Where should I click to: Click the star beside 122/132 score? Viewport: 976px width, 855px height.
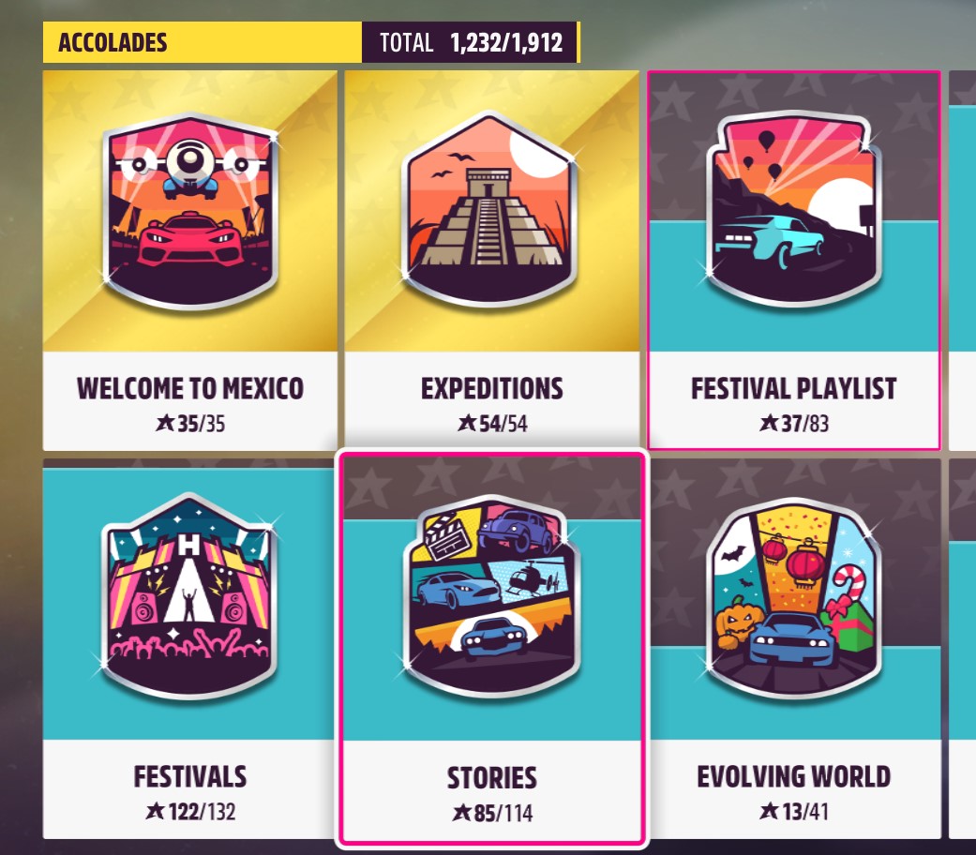[x=155, y=811]
